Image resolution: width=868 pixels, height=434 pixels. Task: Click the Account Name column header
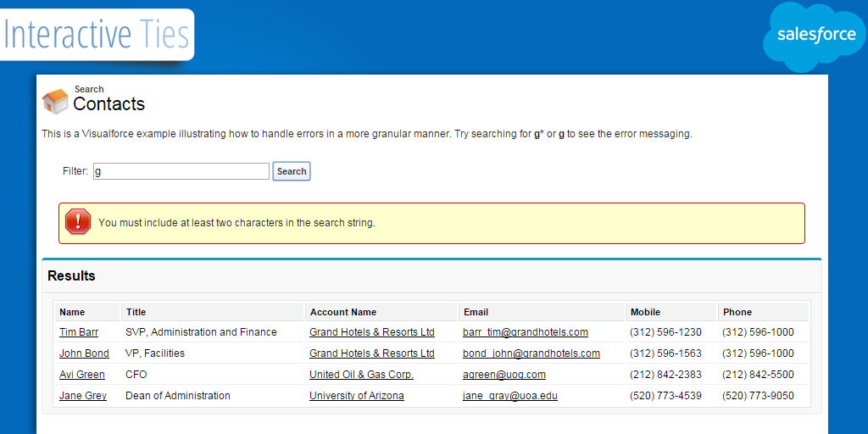[342, 312]
